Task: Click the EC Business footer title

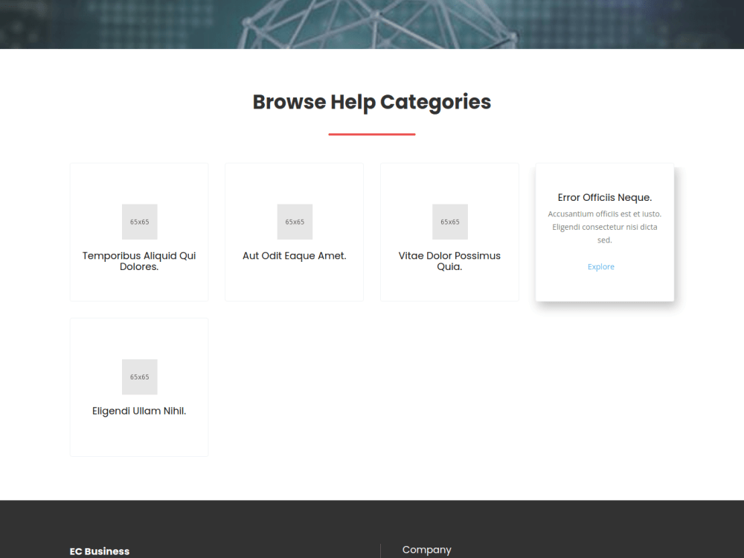Action: click(x=100, y=551)
